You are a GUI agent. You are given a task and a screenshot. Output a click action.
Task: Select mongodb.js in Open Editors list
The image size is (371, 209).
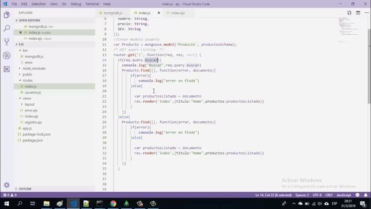(38, 27)
